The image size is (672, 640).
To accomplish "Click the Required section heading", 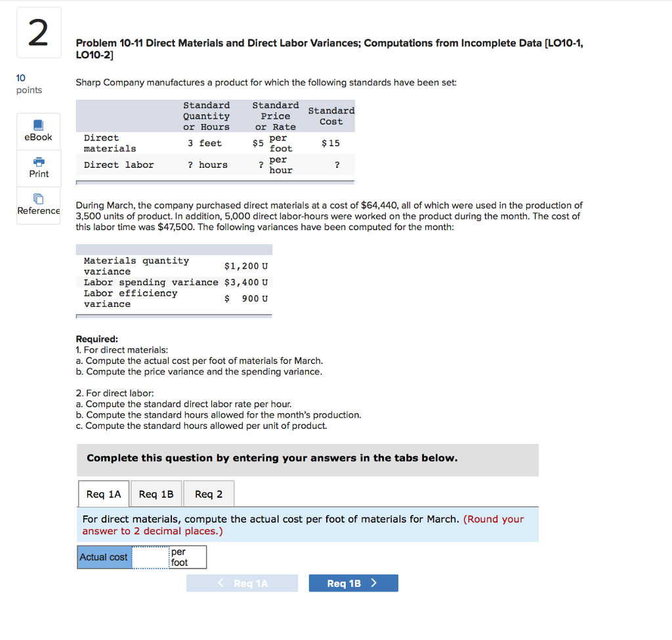I will click(x=96, y=338).
